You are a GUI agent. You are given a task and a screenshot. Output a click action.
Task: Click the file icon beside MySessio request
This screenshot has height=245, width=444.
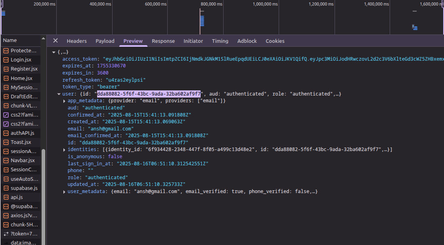click(x=6, y=87)
